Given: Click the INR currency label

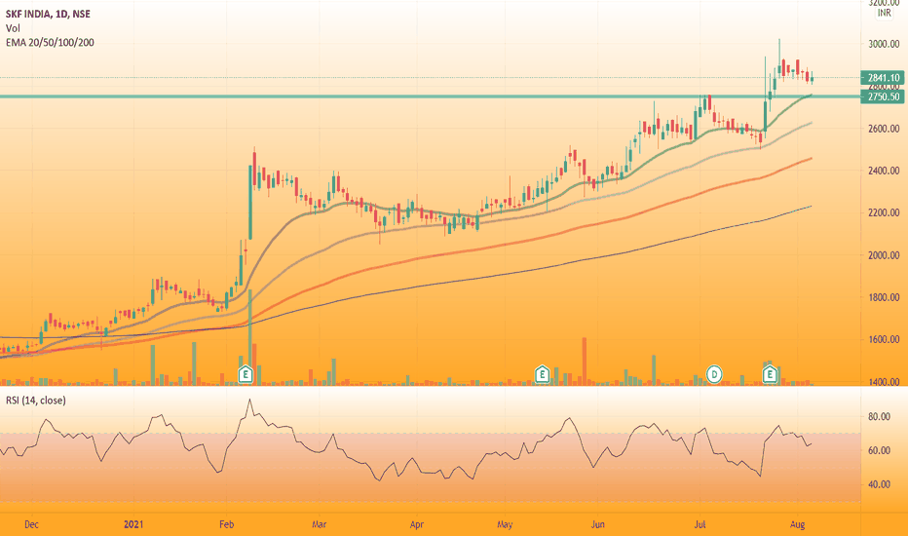Looking at the screenshot, I should coord(884,13).
